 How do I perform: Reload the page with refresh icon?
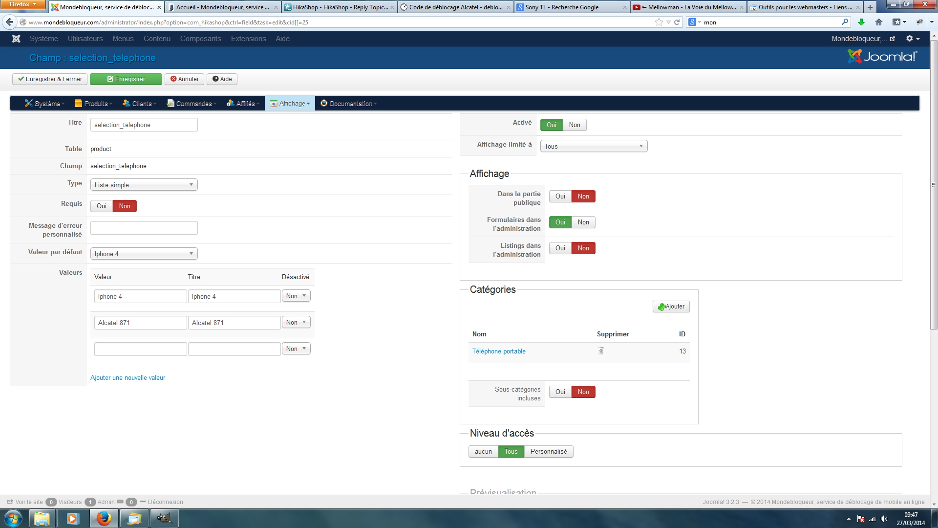click(677, 22)
